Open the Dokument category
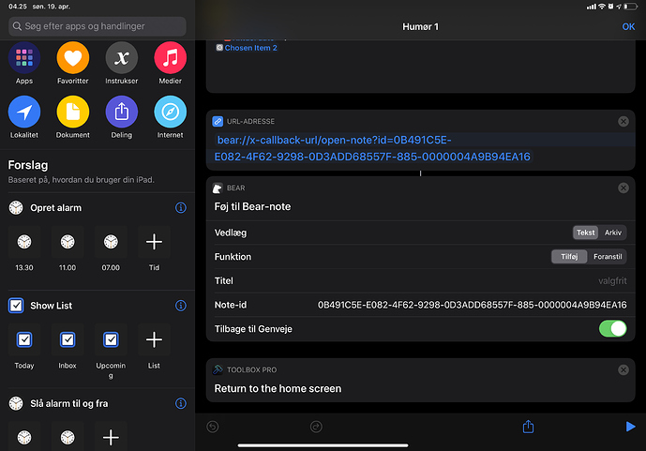646x451 pixels. pos(73,117)
